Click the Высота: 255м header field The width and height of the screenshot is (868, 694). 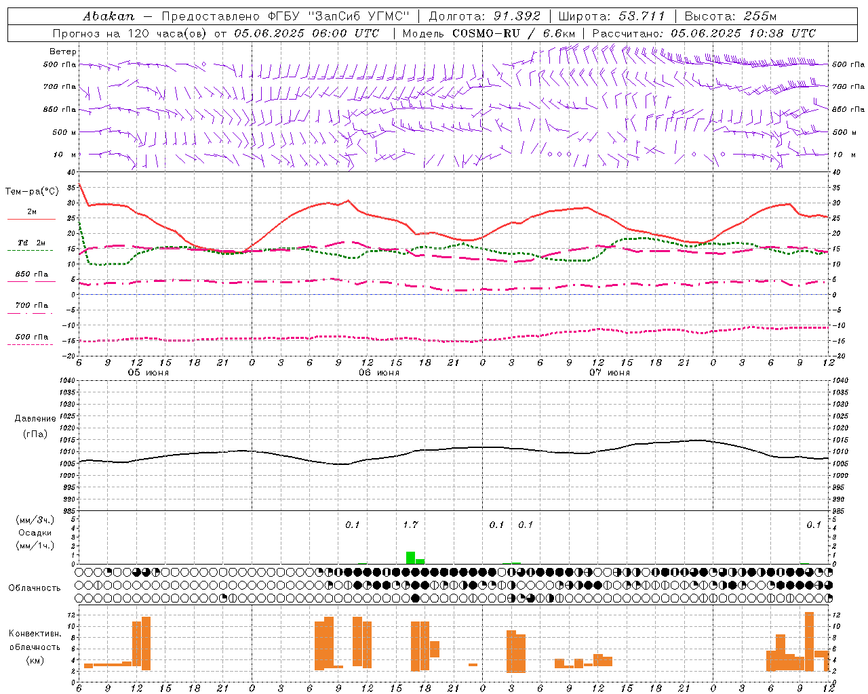pyautogui.click(x=730, y=16)
